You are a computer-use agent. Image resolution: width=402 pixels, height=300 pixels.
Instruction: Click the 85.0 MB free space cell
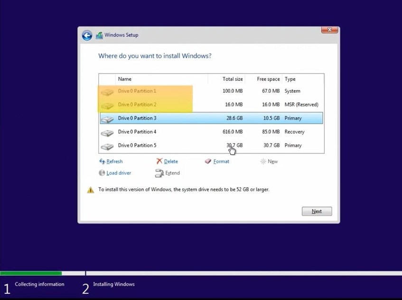tap(271, 132)
